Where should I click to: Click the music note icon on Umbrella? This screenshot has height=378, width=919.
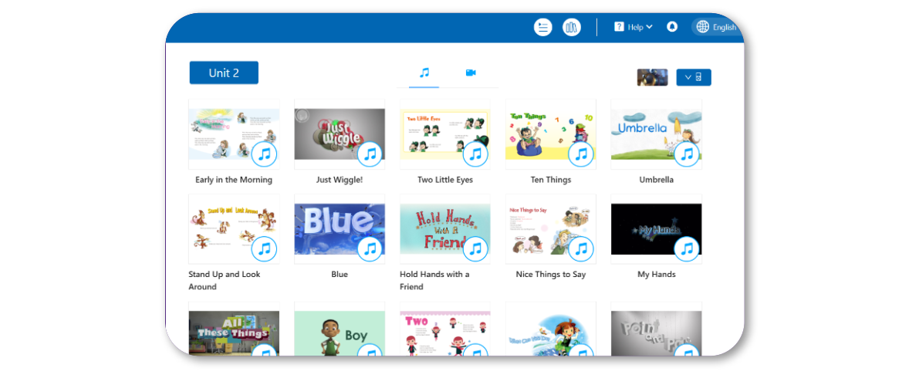pos(687,154)
